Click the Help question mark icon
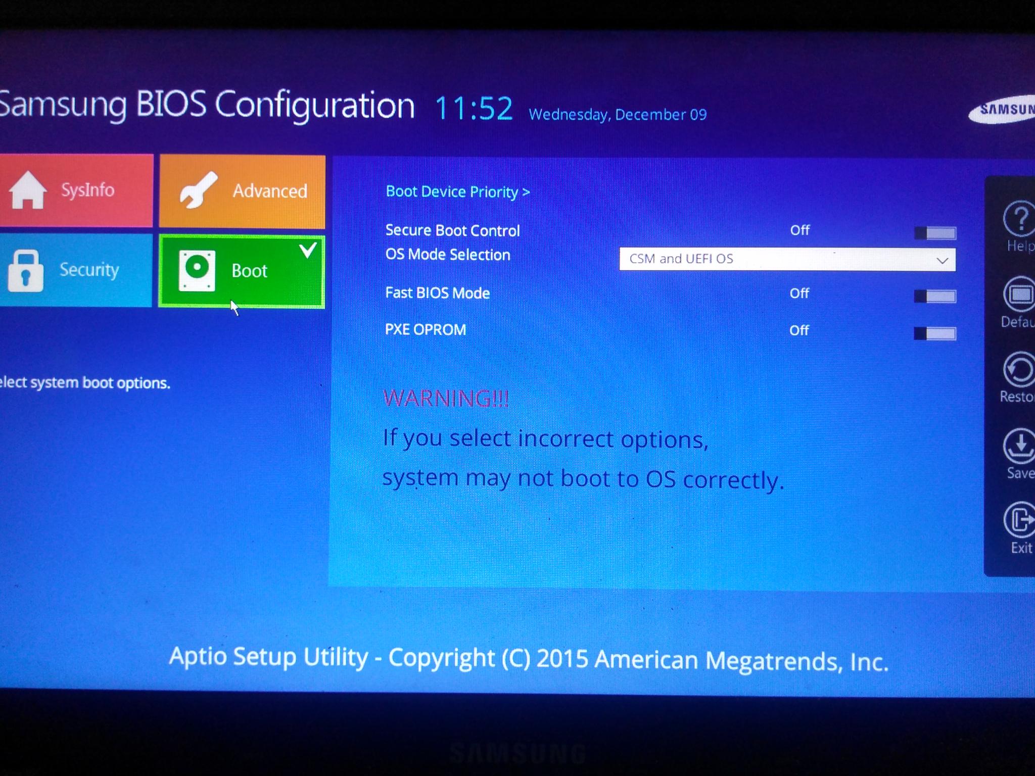Viewport: 1035px width, 776px height. (x=1019, y=219)
